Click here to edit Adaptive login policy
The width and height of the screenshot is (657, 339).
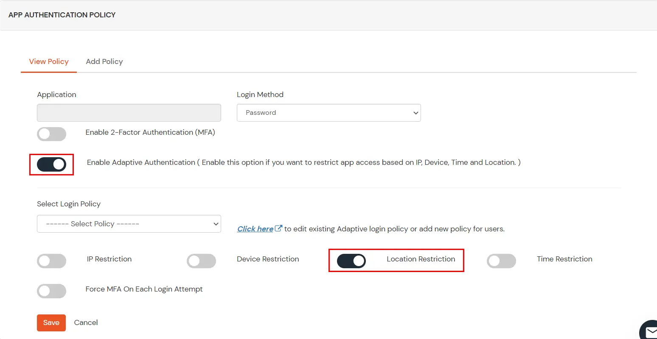[x=255, y=228]
